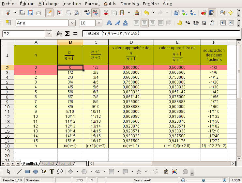
Task: Click the Cut scissors icon
Action: click(x=106, y=13)
